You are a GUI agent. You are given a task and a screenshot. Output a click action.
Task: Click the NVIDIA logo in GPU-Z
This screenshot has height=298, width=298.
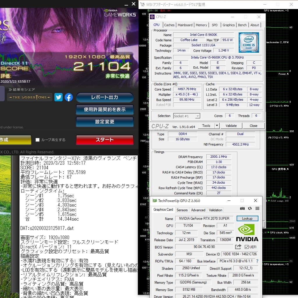tap(247, 233)
